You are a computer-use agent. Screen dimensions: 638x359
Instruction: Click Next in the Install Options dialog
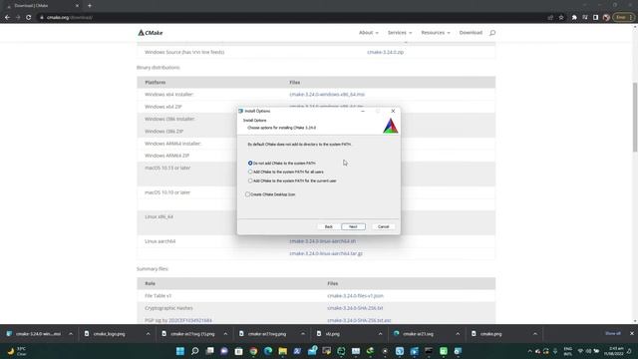(353, 226)
